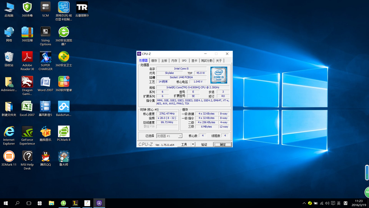Switch to the 主板 tab
This screenshot has width=369, height=208.
click(164, 61)
